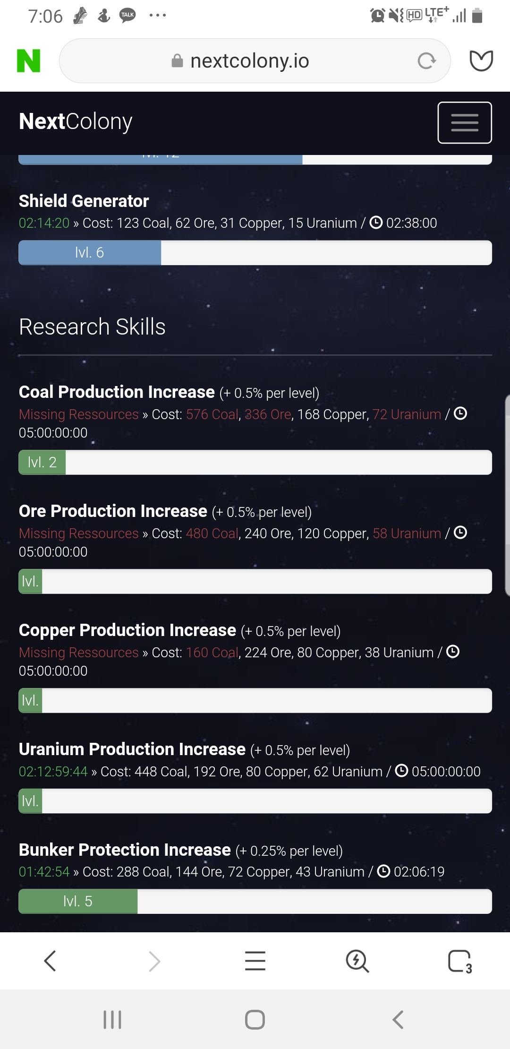Tap the Naver green N logo
This screenshot has height=1049, width=510.
coord(28,60)
